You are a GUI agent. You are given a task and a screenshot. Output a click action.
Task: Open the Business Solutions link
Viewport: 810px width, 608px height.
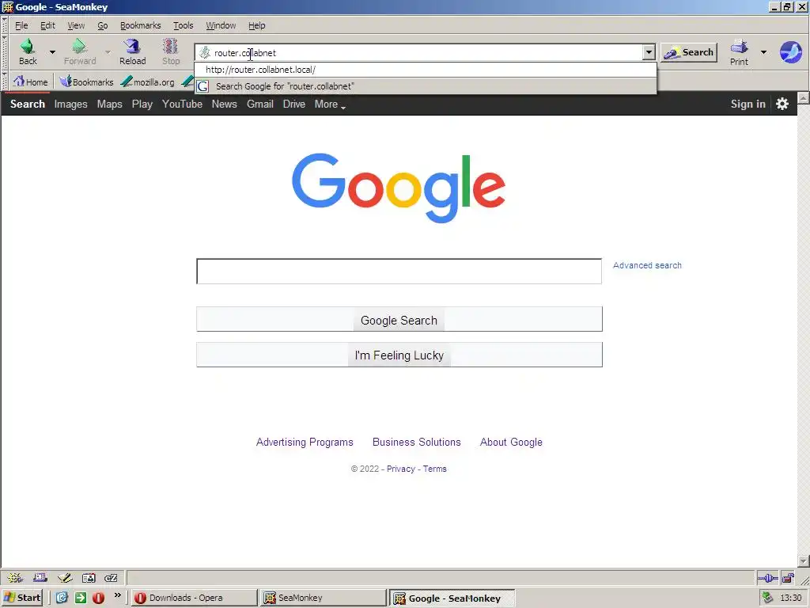tap(417, 442)
